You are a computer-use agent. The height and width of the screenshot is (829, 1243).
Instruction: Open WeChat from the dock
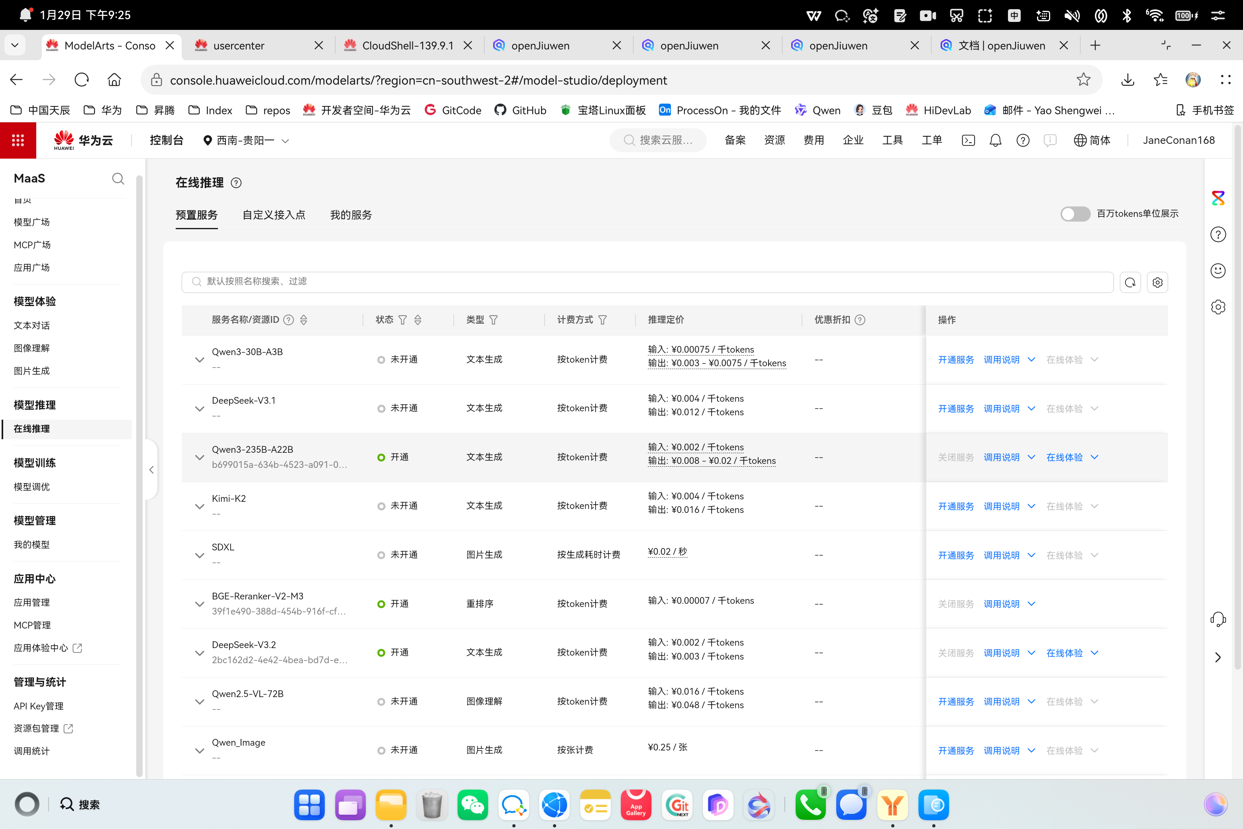click(x=472, y=805)
